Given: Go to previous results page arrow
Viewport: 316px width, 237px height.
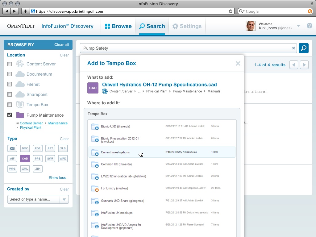Looking at the screenshot, I should point(294,65).
